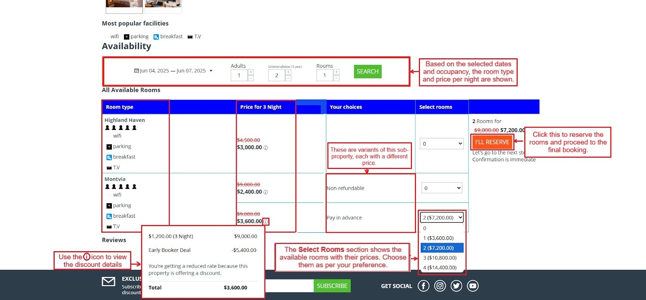Click the SUBSCRIBE button
Screen dimensions: 646x300
point(332,286)
